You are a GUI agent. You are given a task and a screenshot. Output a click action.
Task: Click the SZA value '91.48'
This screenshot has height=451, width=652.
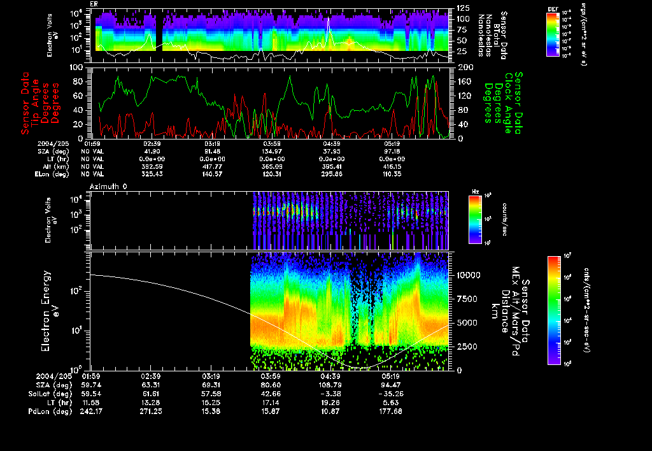point(212,152)
